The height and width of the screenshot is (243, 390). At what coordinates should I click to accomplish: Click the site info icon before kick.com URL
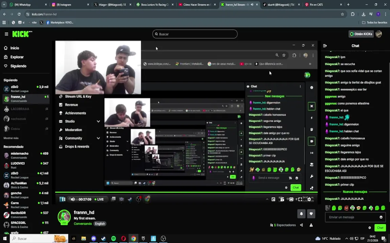(28, 14)
